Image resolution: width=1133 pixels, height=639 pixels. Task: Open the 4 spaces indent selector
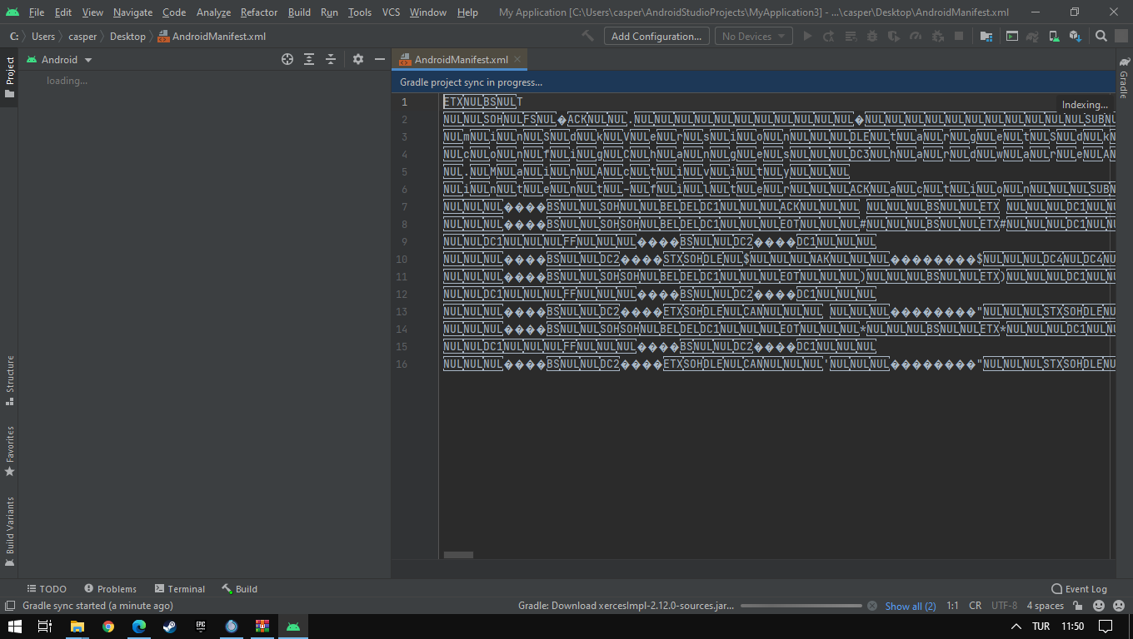1045,606
